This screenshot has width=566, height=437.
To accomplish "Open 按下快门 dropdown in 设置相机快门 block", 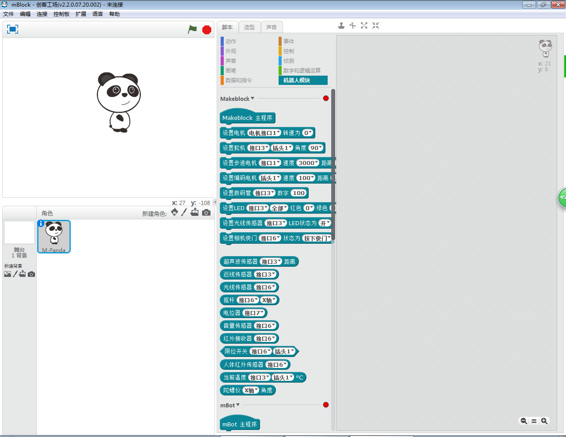I will pyautogui.click(x=317, y=238).
